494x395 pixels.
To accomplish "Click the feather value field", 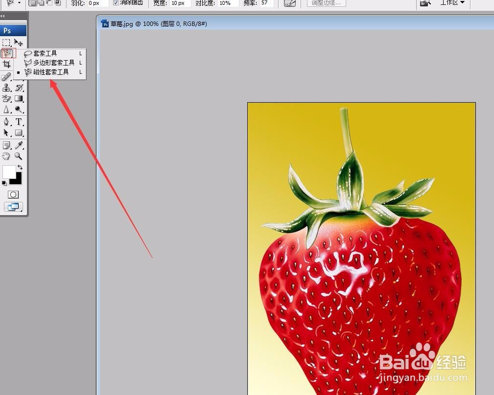I will 98,3.
